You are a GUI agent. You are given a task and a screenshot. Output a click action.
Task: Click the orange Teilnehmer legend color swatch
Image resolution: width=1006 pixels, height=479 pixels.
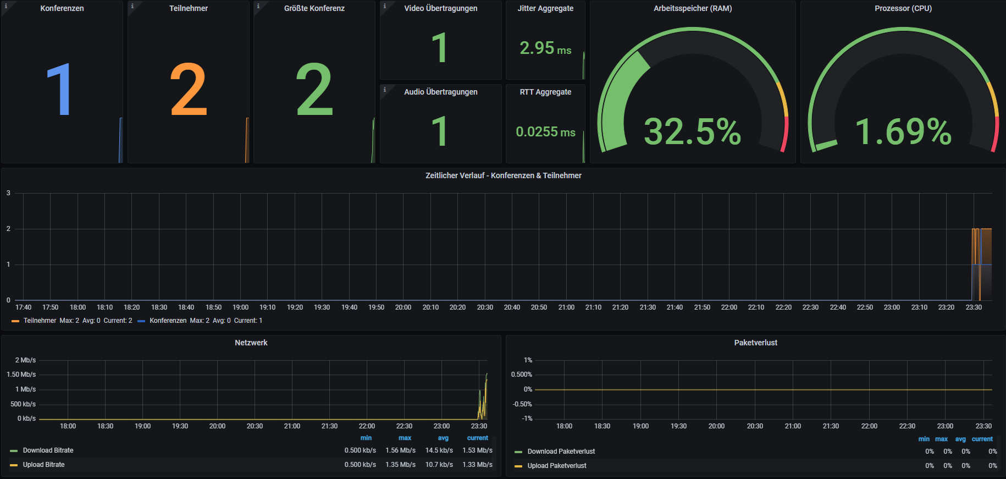tap(15, 321)
